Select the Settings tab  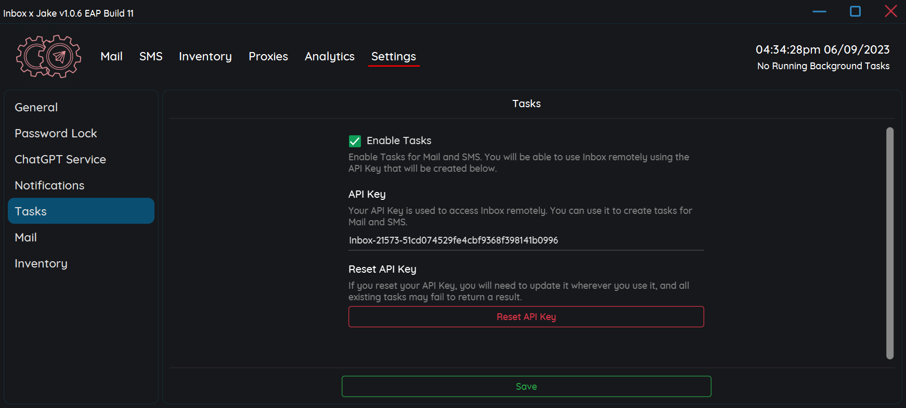393,56
